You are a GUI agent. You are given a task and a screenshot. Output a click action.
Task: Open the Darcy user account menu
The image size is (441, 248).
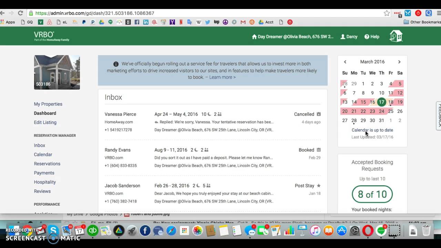click(x=349, y=37)
